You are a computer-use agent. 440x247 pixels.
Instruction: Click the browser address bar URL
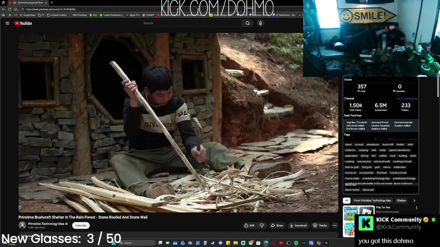(51, 9)
